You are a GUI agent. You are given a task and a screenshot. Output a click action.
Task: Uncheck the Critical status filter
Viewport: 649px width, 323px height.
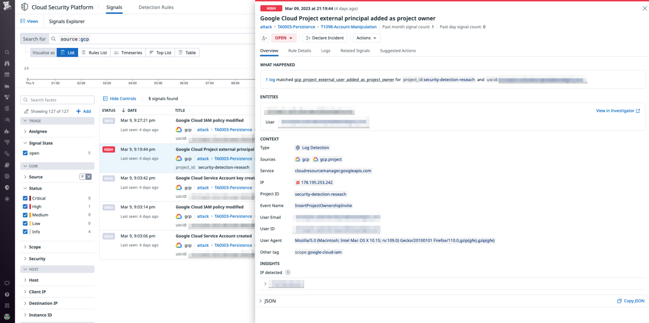pos(25,198)
